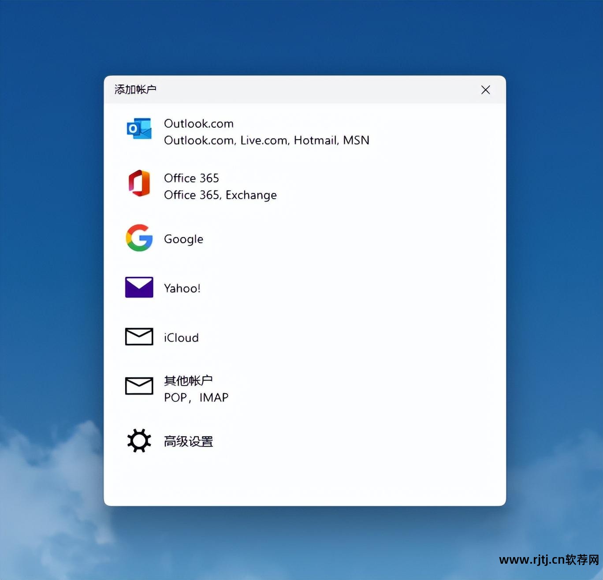
Task: Click the Outlook.com envelope icon
Action: (x=139, y=129)
